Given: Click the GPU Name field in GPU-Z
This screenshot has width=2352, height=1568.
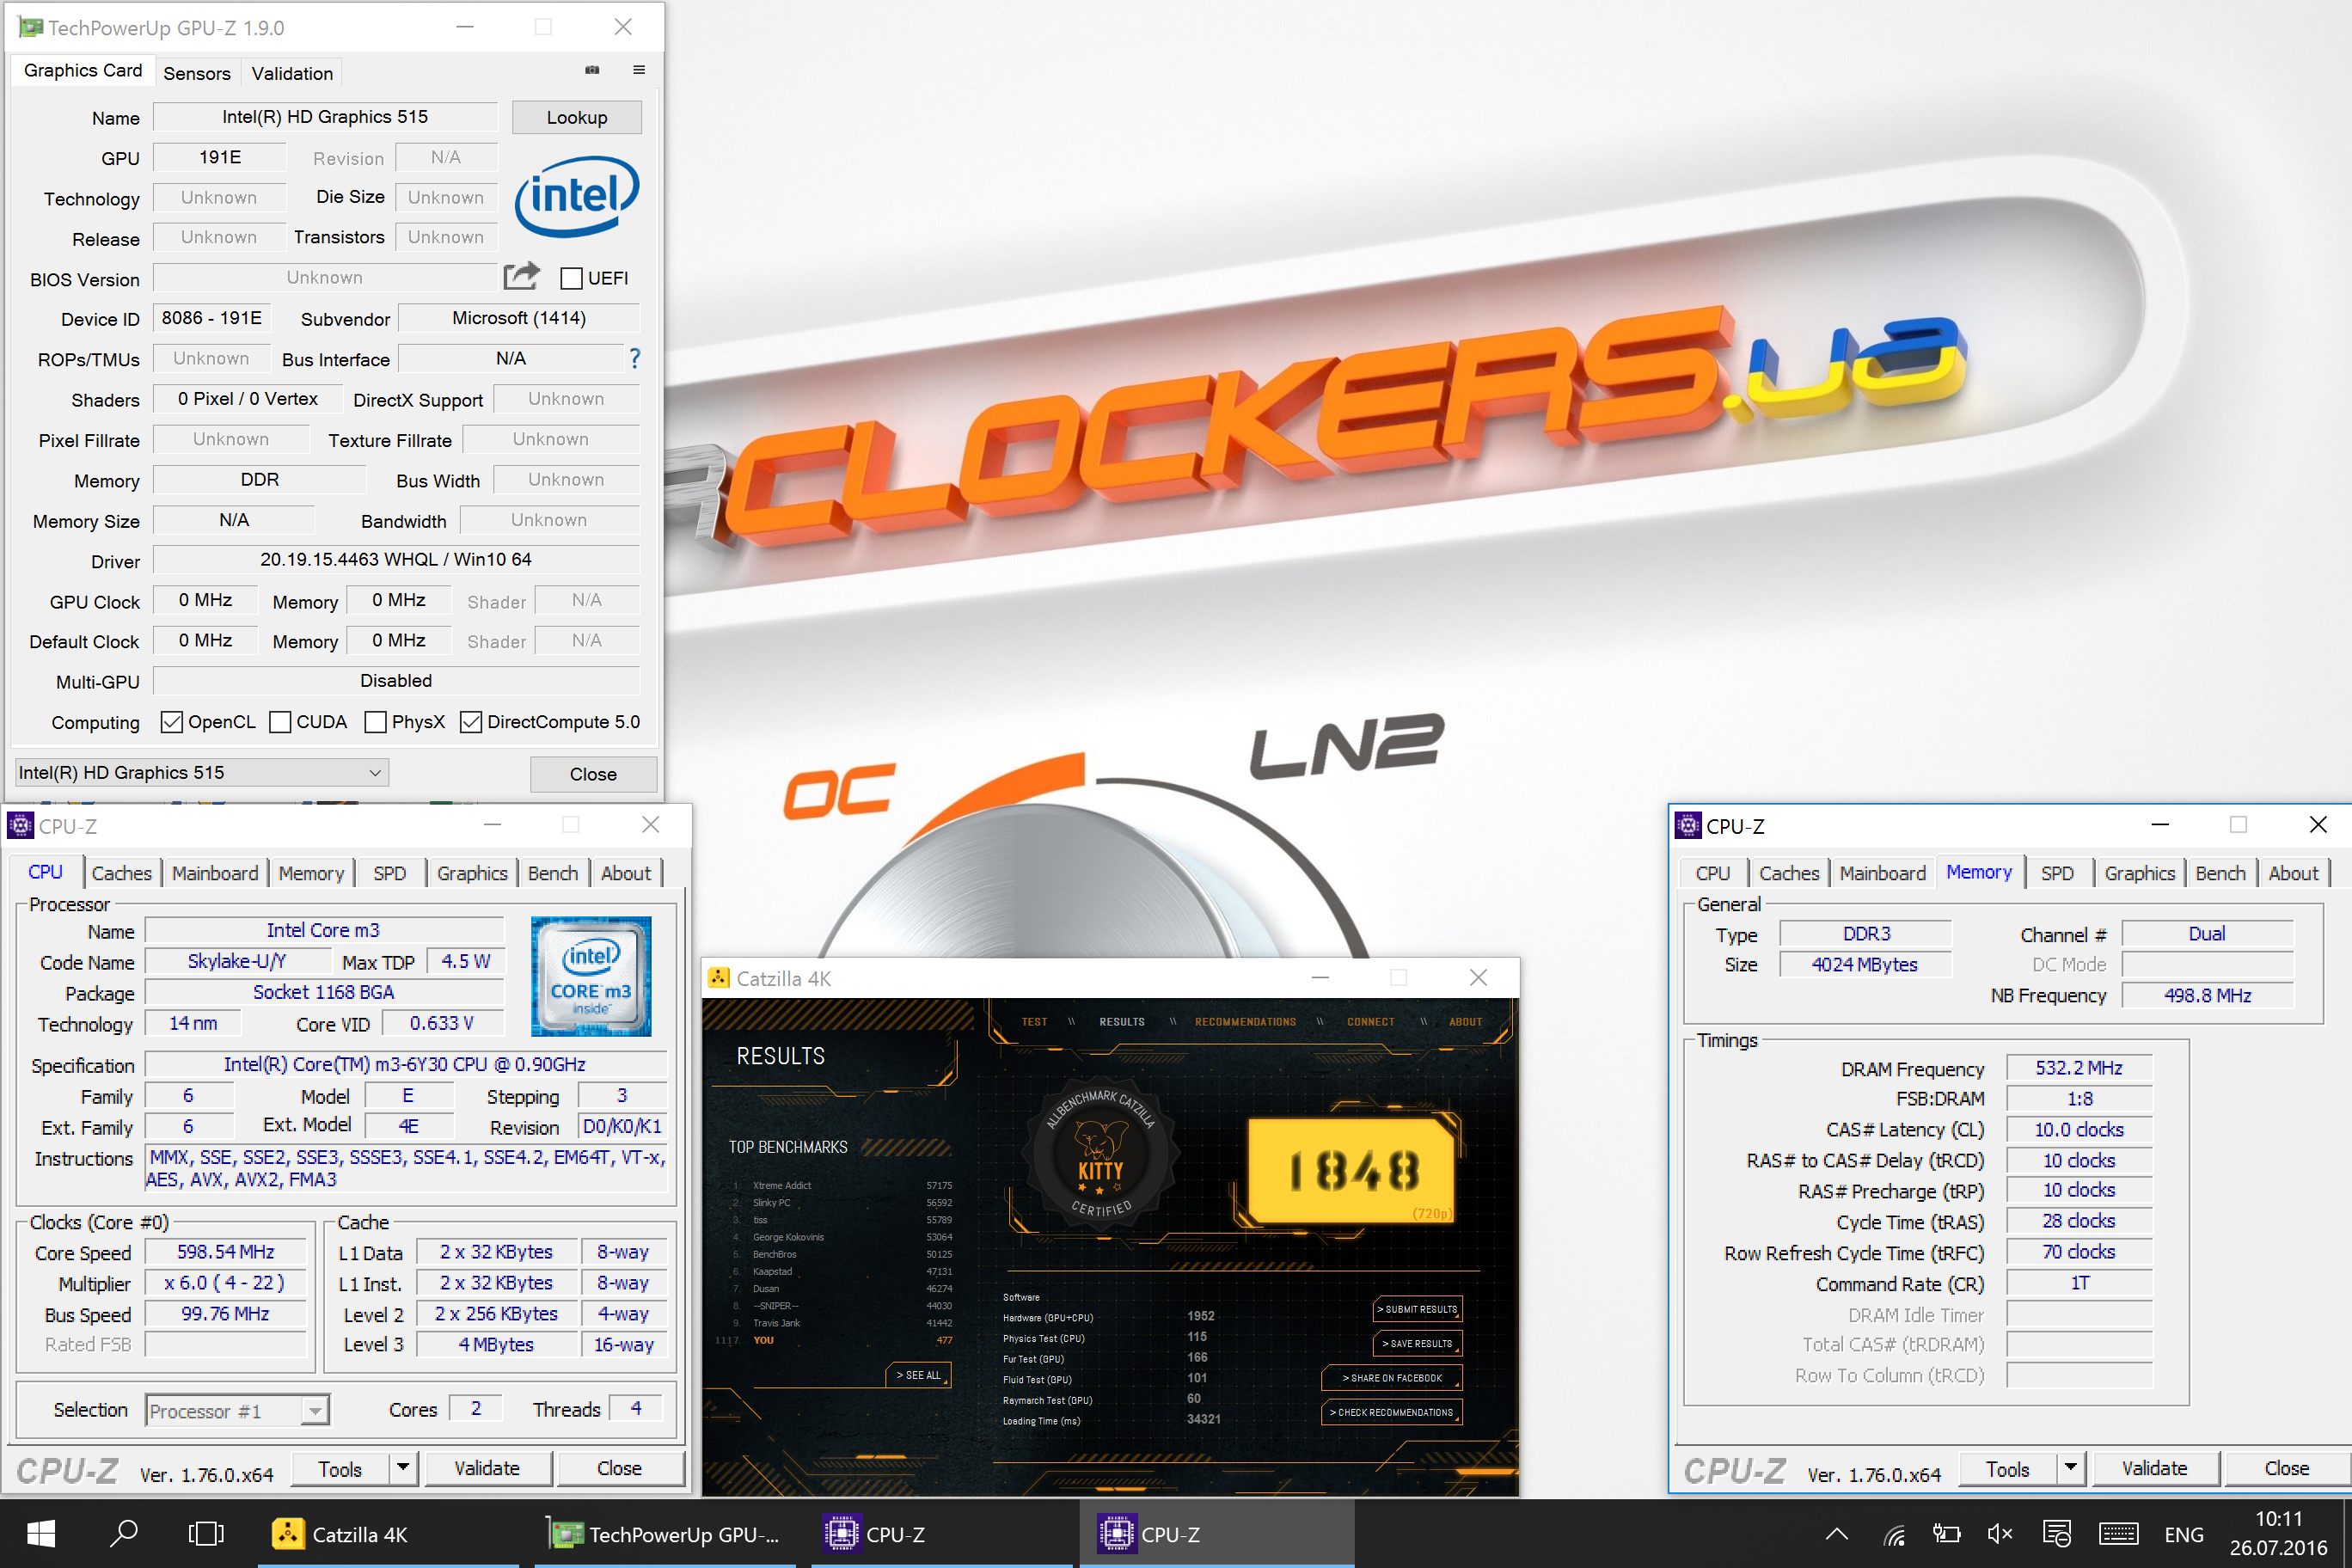Looking at the screenshot, I should click(x=325, y=117).
